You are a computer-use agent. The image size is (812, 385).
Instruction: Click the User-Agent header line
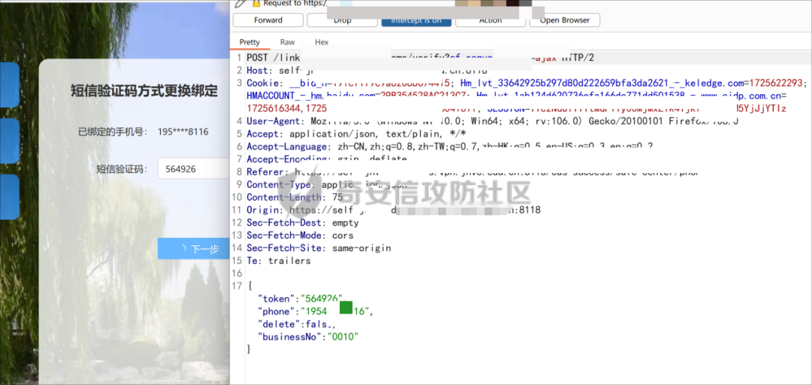pos(492,121)
